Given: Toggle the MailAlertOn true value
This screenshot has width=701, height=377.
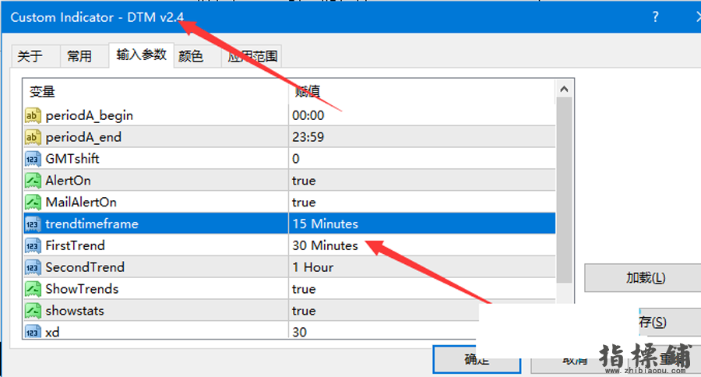Looking at the screenshot, I should (304, 203).
